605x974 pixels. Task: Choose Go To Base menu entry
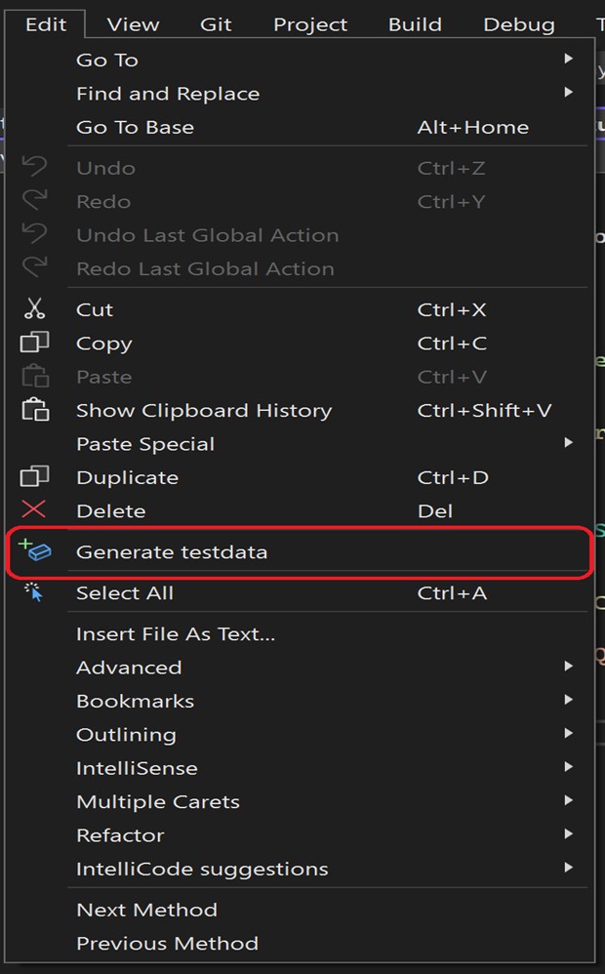click(x=135, y=127)
